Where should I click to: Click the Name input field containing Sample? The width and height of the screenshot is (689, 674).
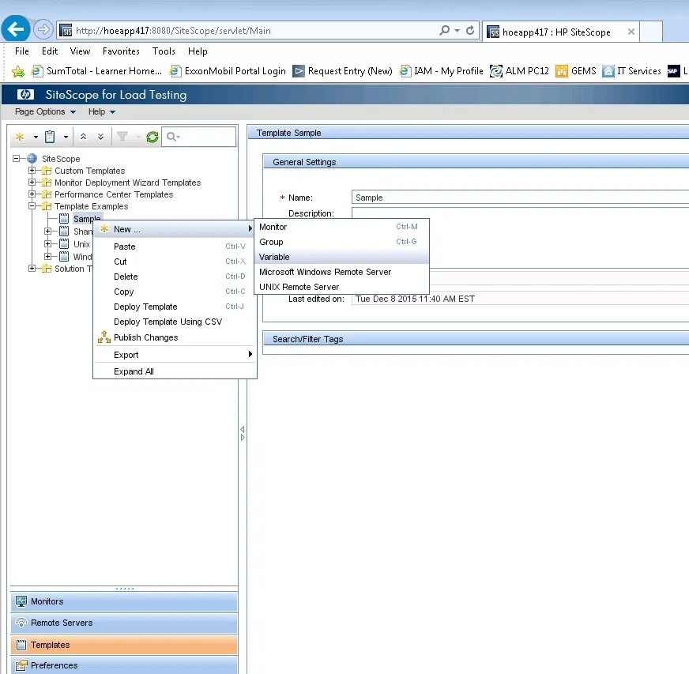(x=520, y=198)
